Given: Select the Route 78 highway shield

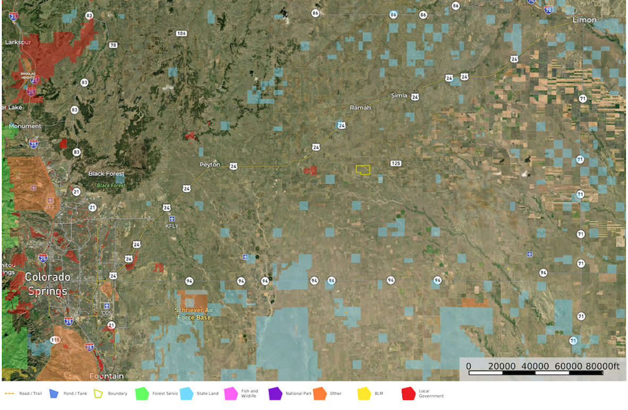Looking at the screenshot, I should pos(113,45).
